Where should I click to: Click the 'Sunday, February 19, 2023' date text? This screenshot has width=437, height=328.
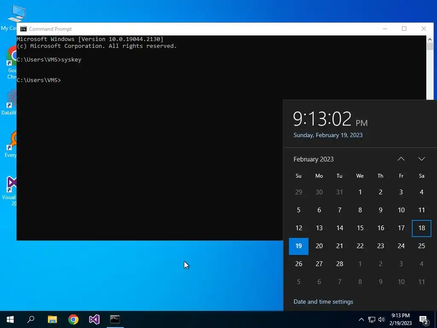click(328, 135)
